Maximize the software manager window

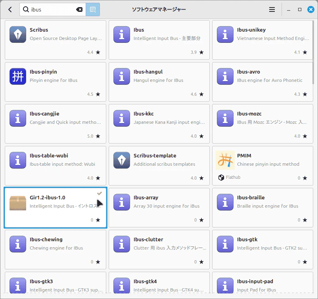(300, 9)
